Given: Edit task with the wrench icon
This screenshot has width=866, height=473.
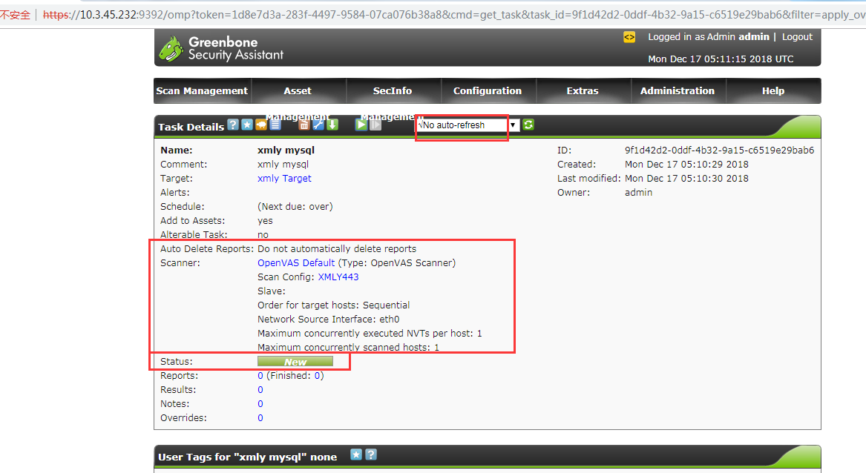Looking at the screenshot, I should pyautogui.click(x=318, y=125).
